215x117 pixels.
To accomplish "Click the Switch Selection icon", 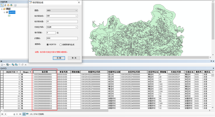I will pos(16,65).
